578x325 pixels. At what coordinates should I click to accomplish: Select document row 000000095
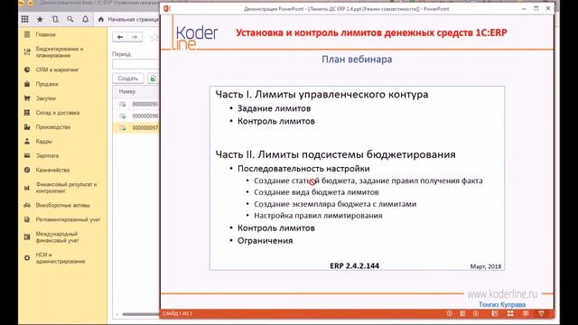[136, 105]
